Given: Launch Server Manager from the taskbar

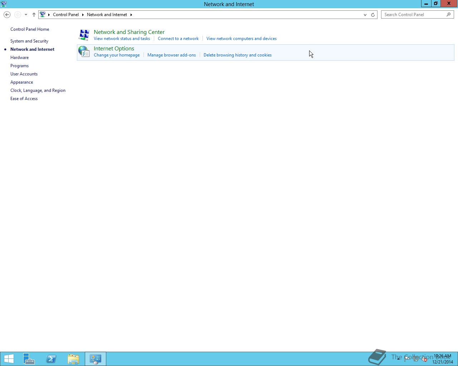Looking at the screenshot, I should [29, 359].
